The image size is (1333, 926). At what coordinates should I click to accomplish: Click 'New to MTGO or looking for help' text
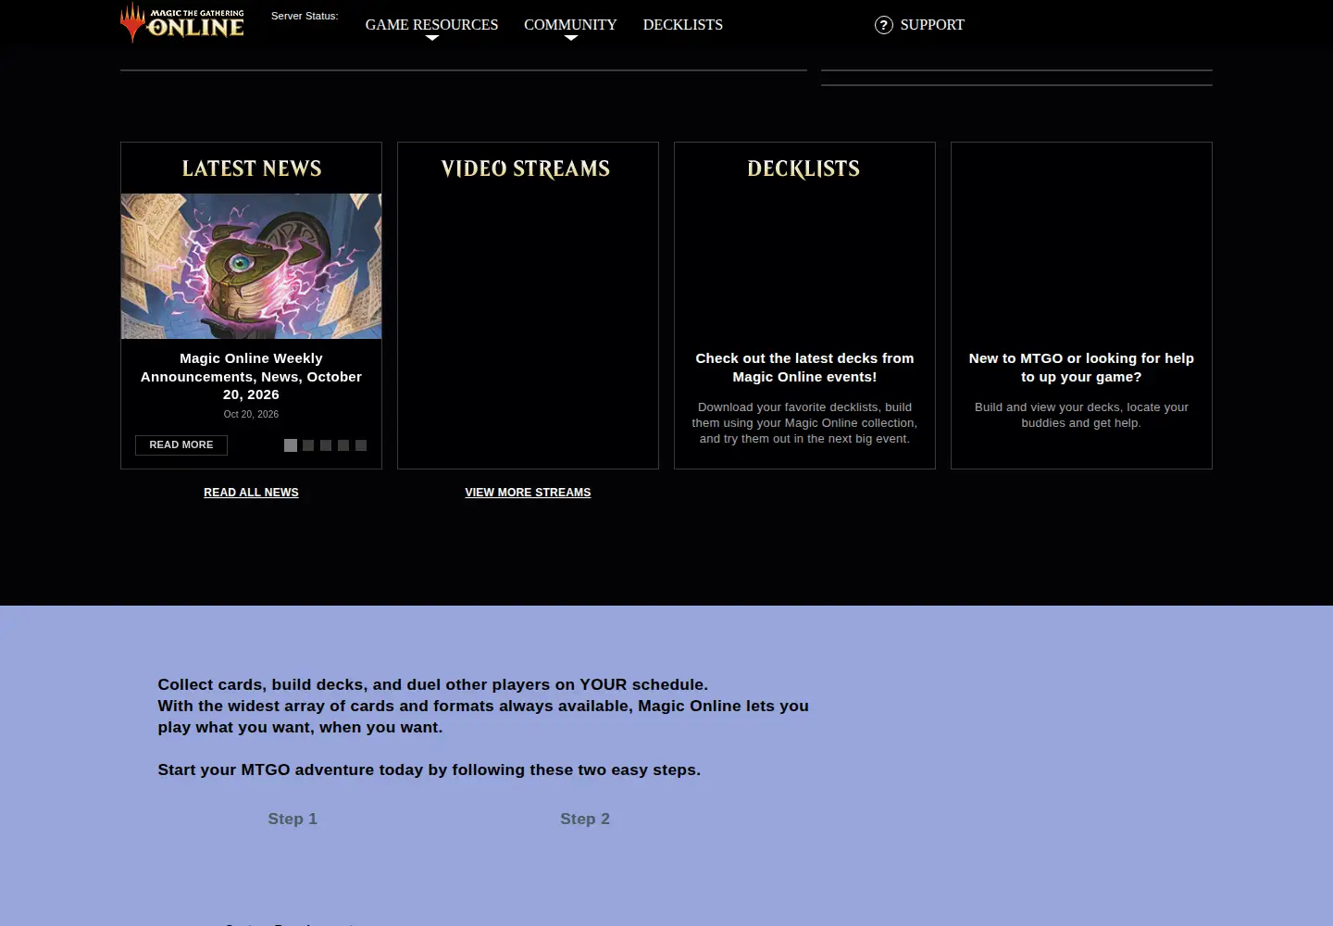[x=1081, y=368]
